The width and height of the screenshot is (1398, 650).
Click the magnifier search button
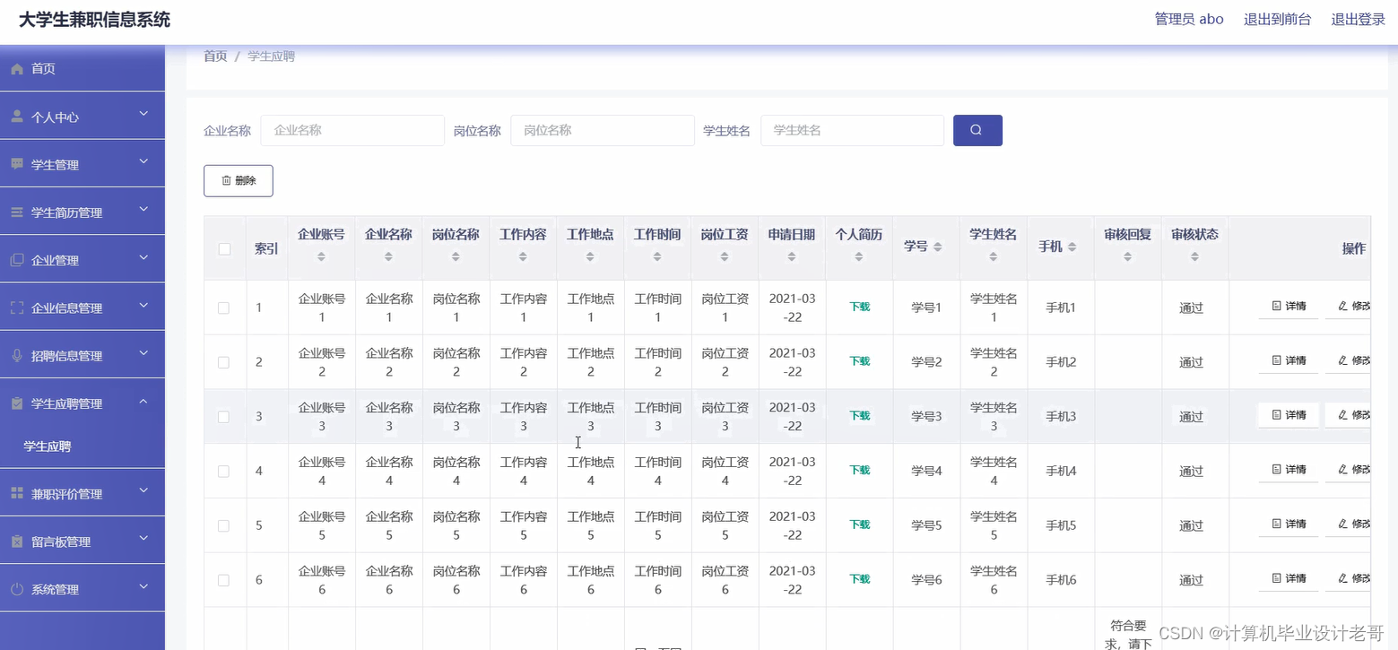[977, 130]
